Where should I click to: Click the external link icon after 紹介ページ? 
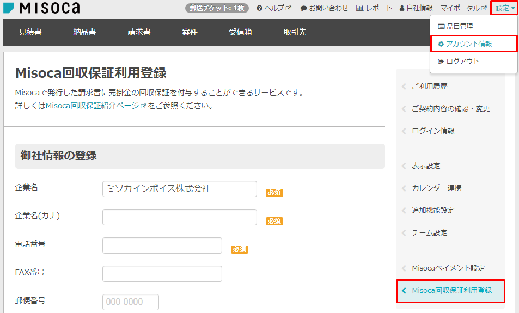[x=143, y=106]
